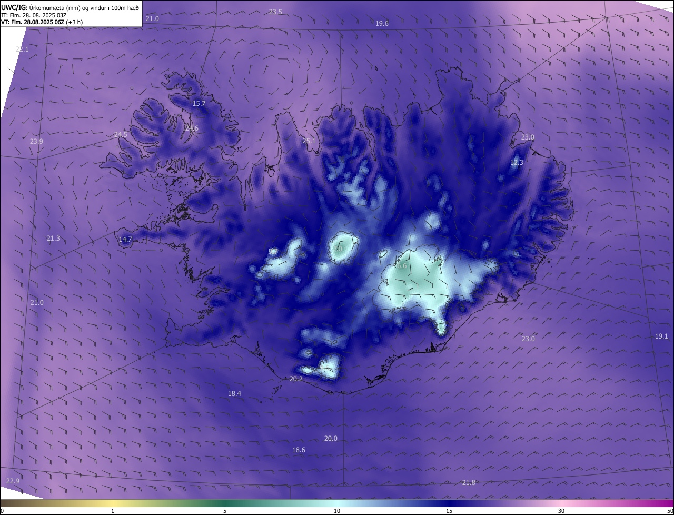Select the 19.6 value on the map

pyautogui.click(x=382, y=23)
